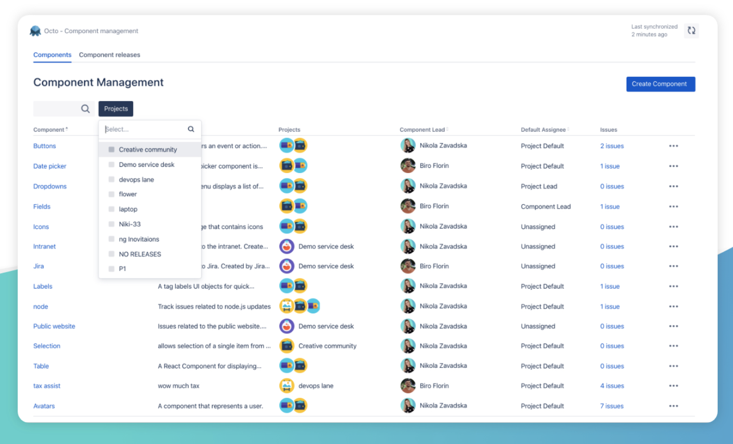Viewport: 733px width, 444px height.
Task: Check the flower checkbox
Action: (x=111, y=194)
